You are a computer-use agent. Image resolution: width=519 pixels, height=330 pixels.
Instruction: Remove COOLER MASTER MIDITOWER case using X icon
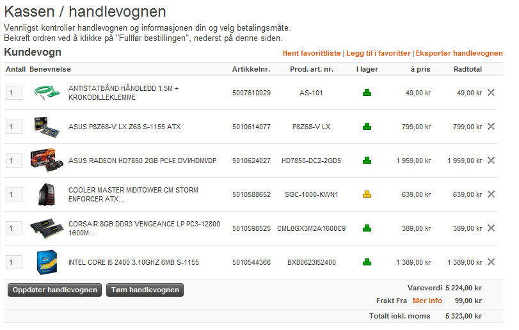point(491,194)
